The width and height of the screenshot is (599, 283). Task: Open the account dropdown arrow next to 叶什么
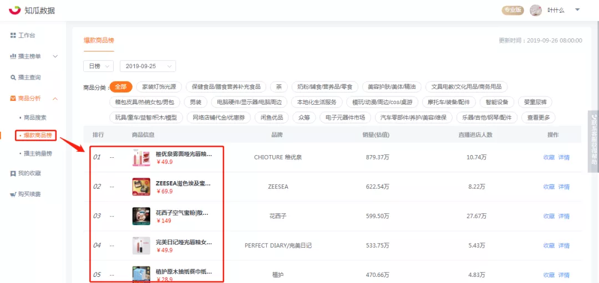[x=577, y=9]
